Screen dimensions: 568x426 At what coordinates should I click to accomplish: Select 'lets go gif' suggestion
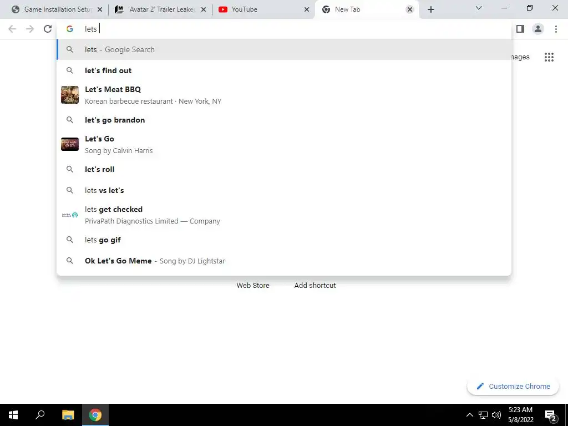tap(284, 240)
